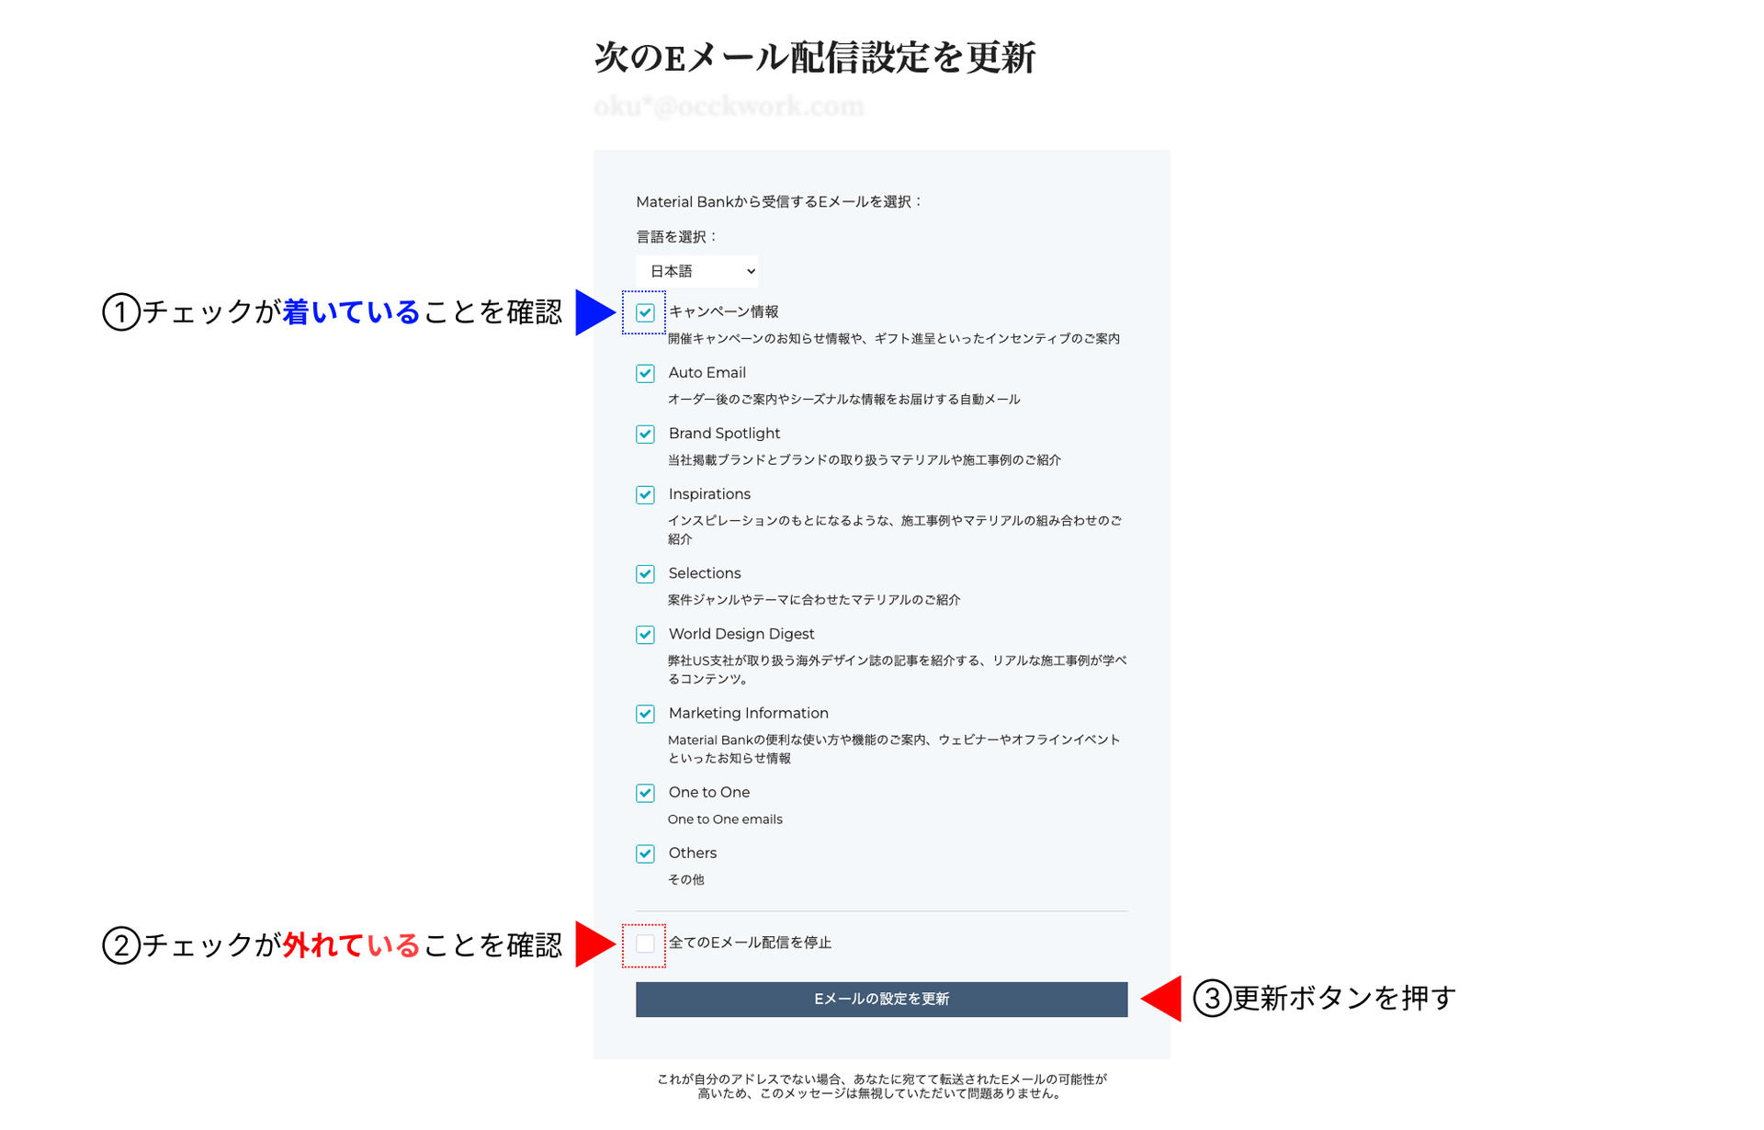The height and width of the screenshot is (1130, 1764).
Task: Toggle Marketing Information checkbox
Action: (645, 714)
